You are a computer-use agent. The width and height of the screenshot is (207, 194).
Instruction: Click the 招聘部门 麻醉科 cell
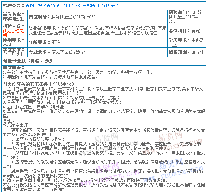point(187,17)
